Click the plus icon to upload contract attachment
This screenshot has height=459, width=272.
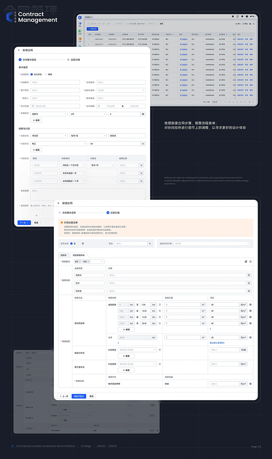(36, 215)
